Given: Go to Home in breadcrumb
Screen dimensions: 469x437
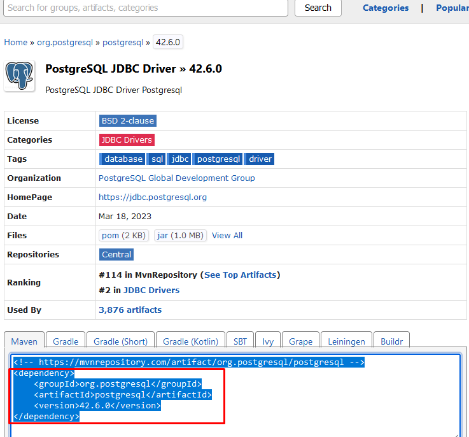Looking at the screenshot, I should pos(15,42).
